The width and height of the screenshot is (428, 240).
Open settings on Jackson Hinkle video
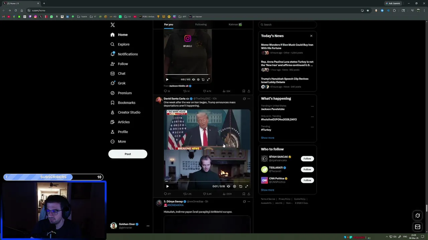point(198,79)
